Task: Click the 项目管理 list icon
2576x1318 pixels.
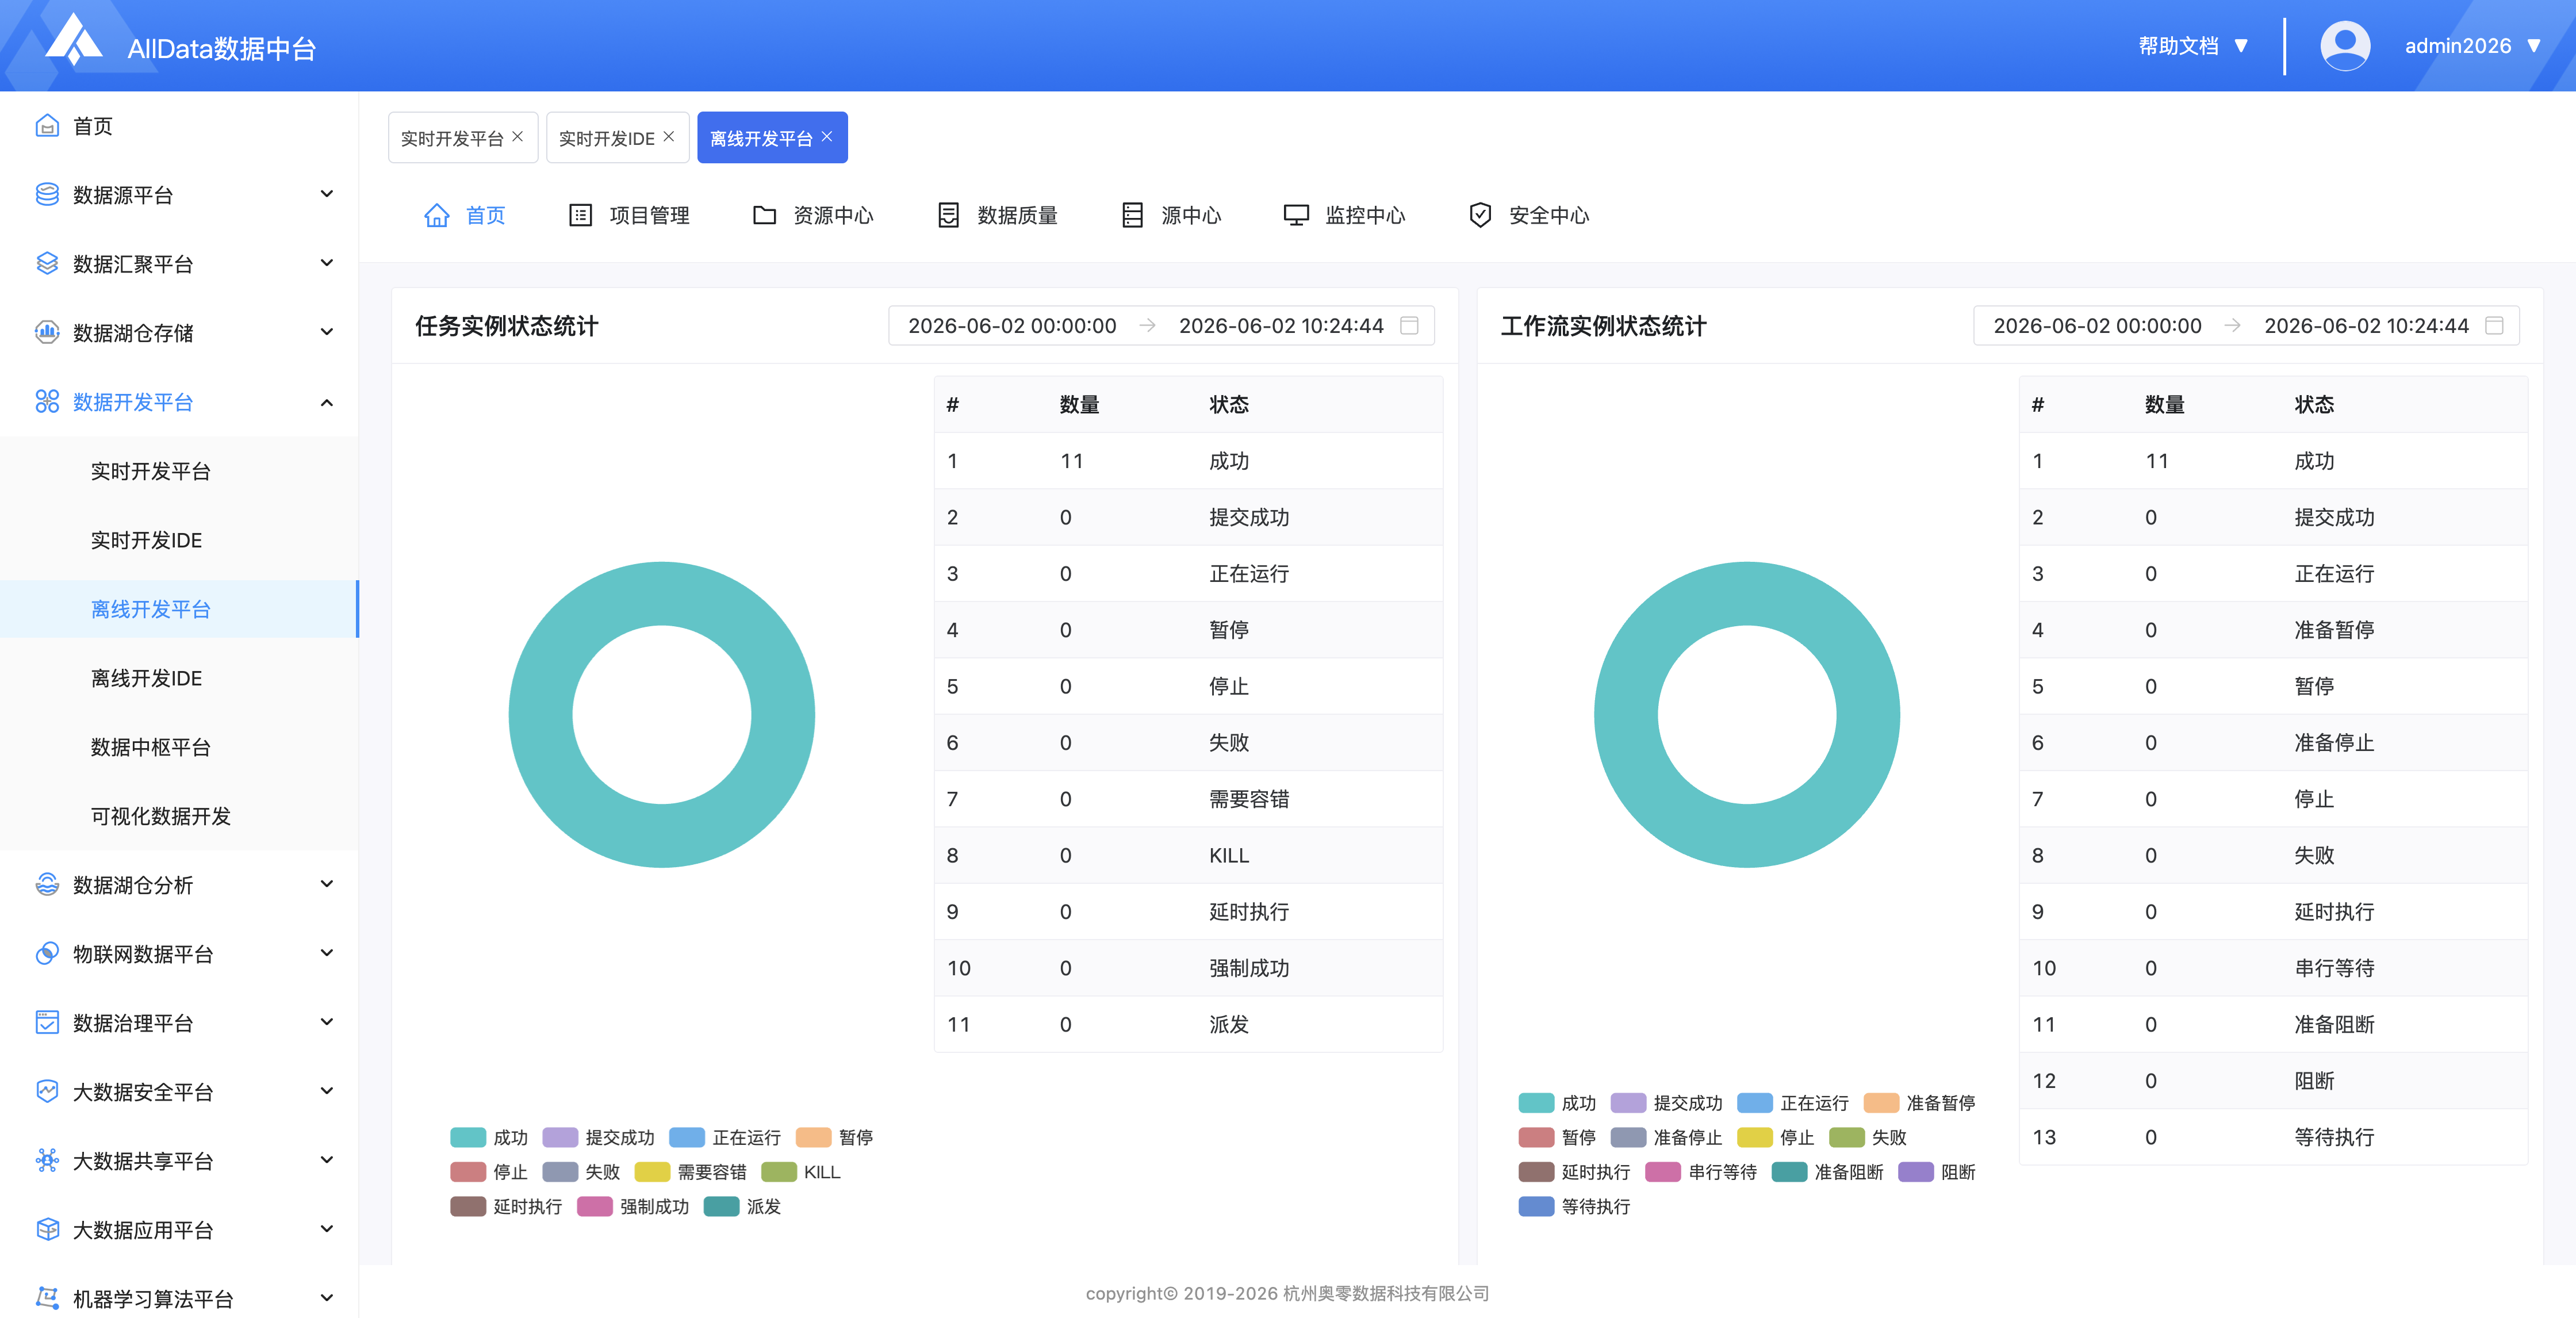Action: point(580,216)
